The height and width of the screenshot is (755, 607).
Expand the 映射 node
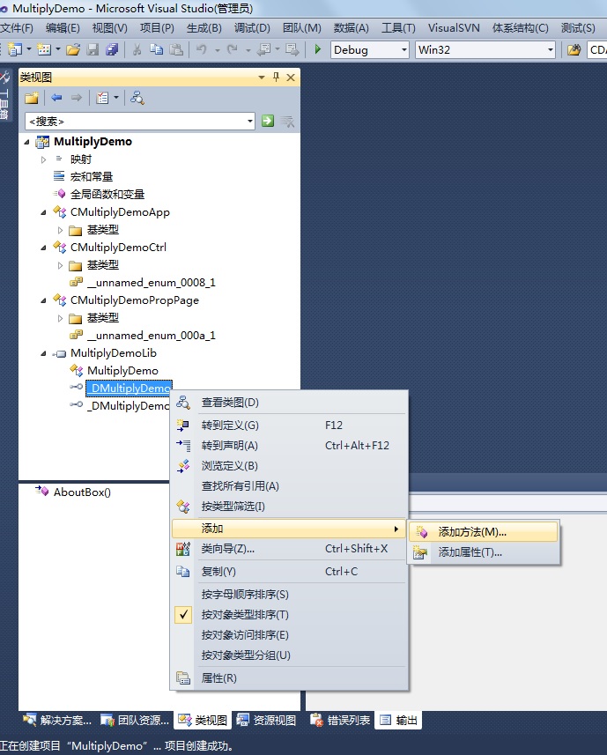click(x=43, y=159)
